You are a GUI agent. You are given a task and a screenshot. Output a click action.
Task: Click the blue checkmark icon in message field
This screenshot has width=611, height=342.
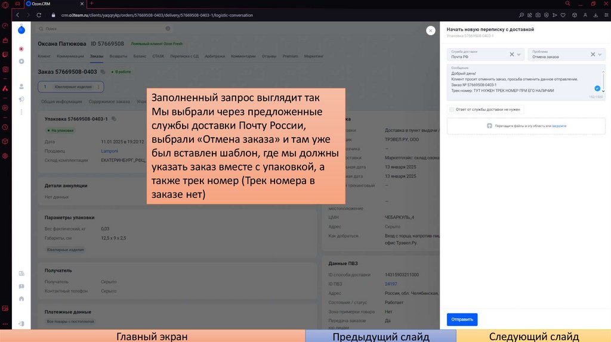tap(597, 88)
